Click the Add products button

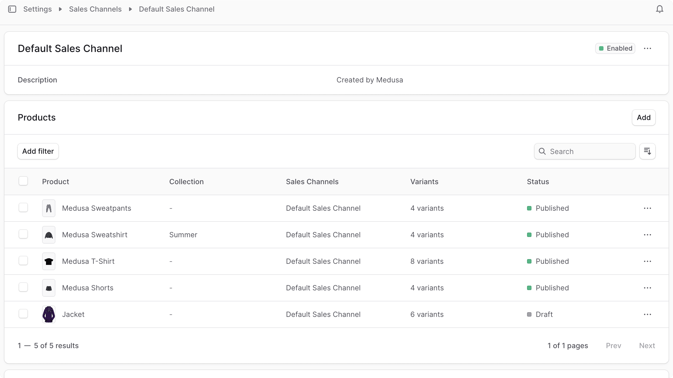643,117
